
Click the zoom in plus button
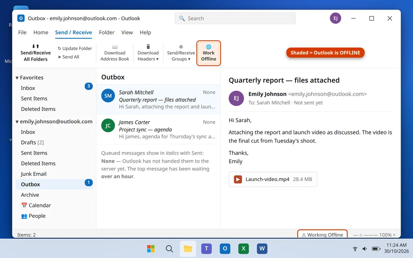[x=394, y=235]
